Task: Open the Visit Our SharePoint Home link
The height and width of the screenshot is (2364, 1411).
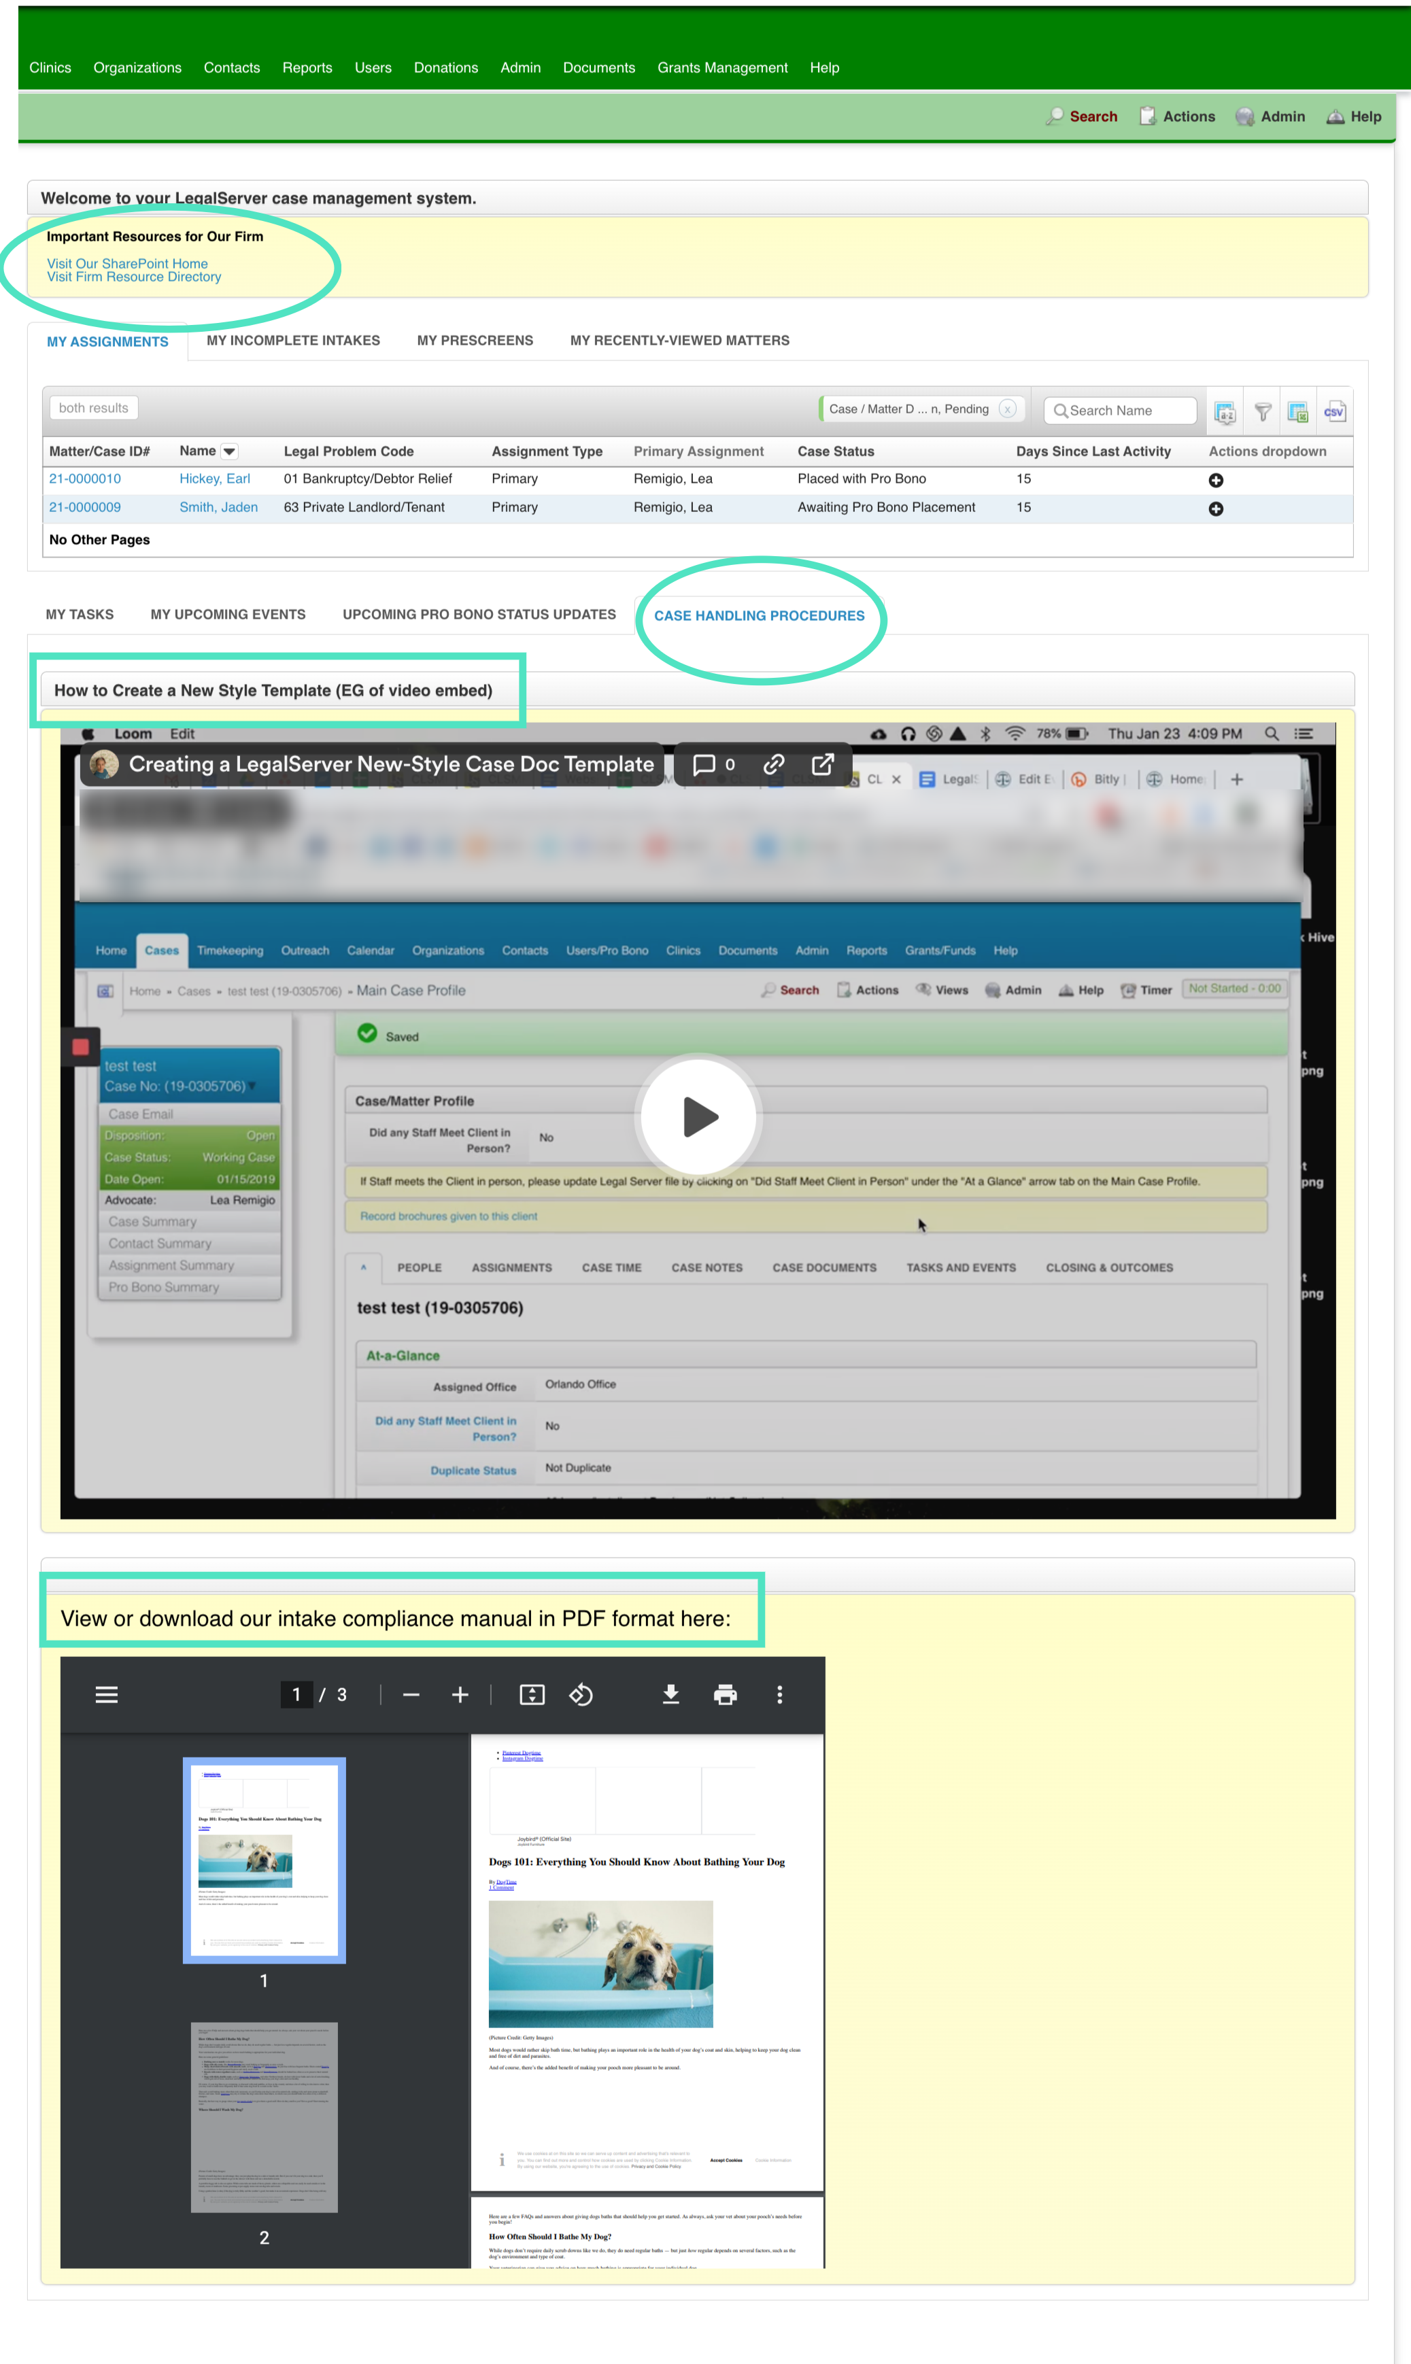Action: [x=126, y=263]
